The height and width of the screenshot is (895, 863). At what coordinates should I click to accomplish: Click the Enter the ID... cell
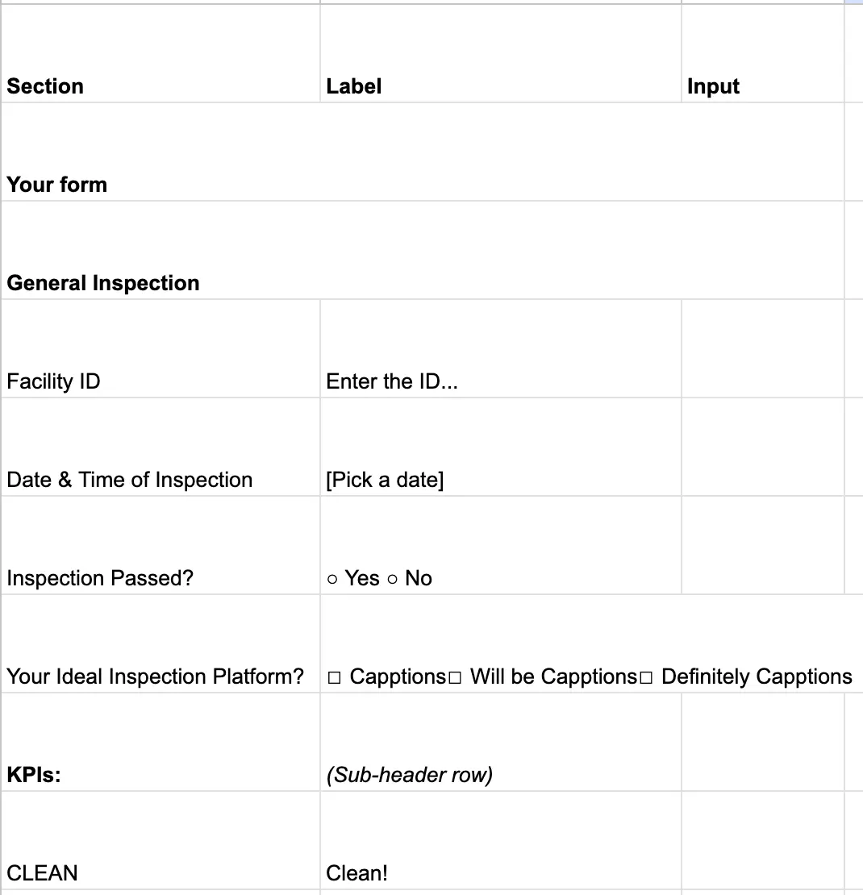pos(501,349)
